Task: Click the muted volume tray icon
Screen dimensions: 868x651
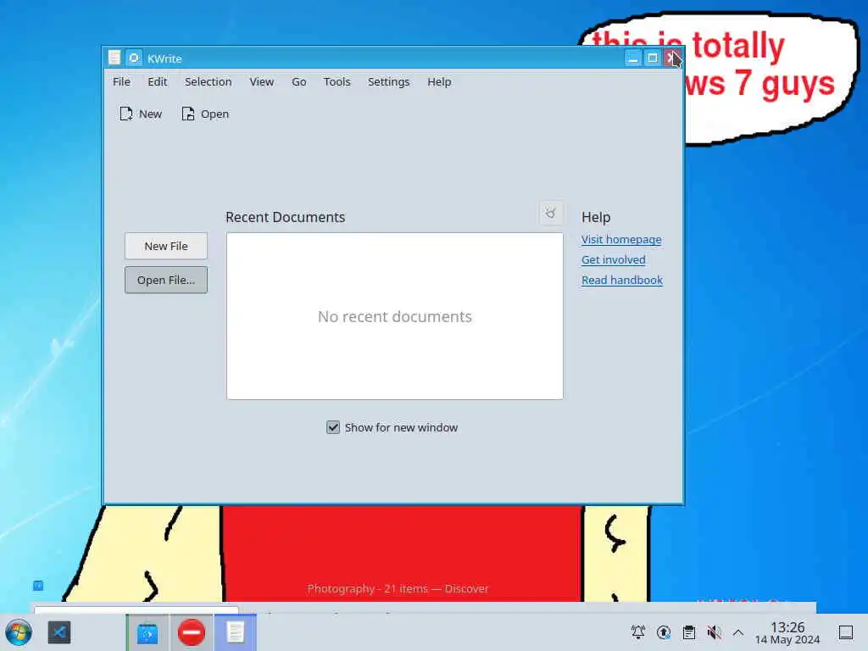Action: coord(714,632)
